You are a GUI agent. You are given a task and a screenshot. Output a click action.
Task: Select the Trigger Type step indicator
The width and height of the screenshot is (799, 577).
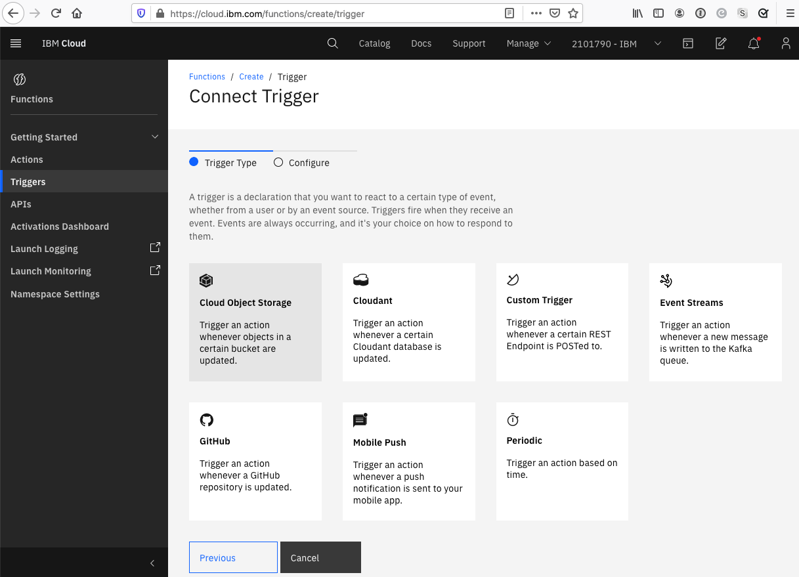[223, 163]
